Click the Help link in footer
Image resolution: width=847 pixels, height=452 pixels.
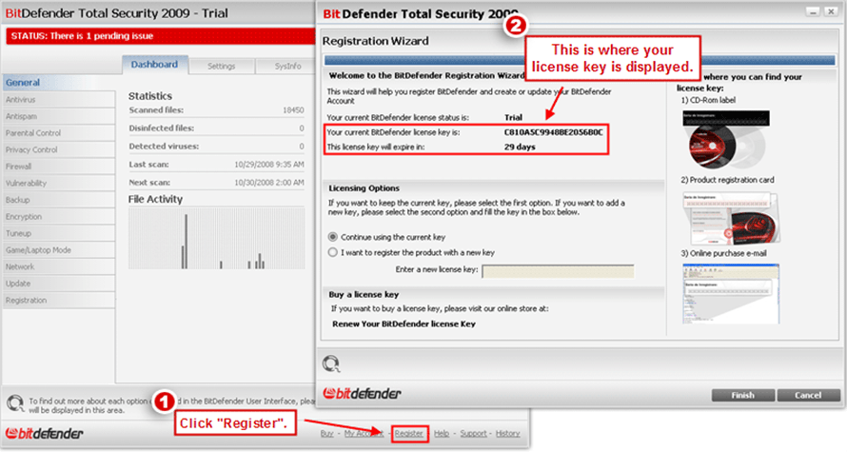point(442,434)
